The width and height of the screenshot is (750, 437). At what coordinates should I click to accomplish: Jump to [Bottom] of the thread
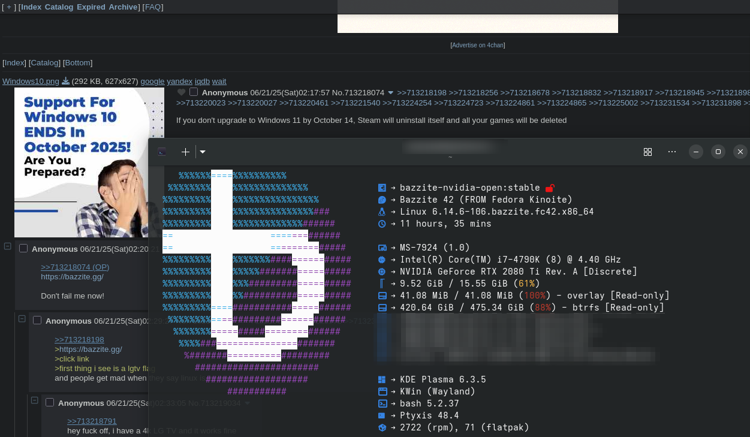[78, 63]
